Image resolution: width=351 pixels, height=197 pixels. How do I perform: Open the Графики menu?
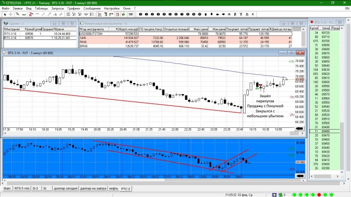click(x=74, y=8)
